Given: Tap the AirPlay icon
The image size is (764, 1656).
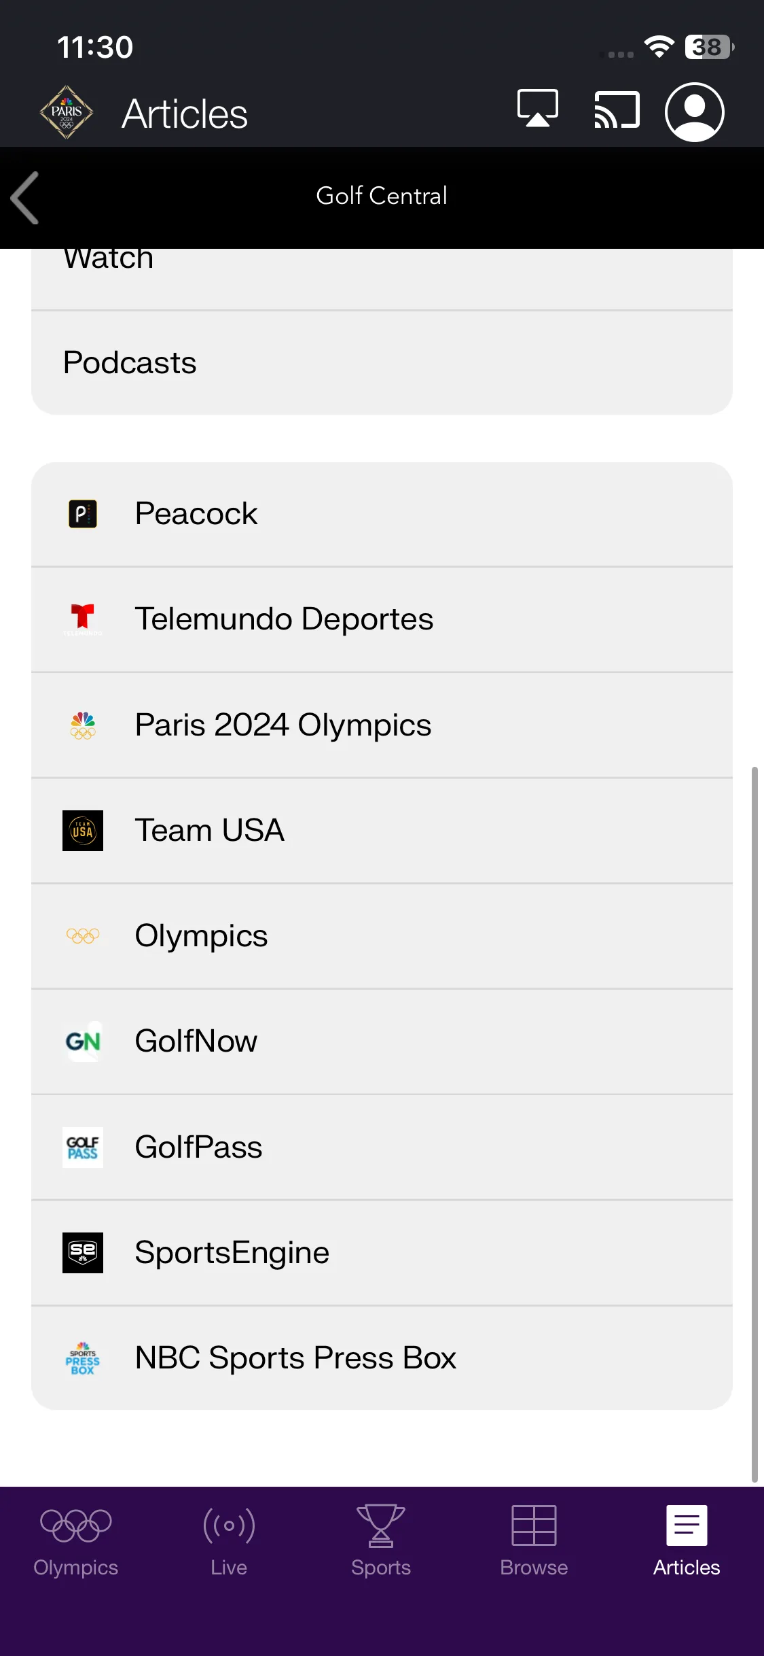Looking at the screenshot, I should pyautogui.click(x=538, y=109).
